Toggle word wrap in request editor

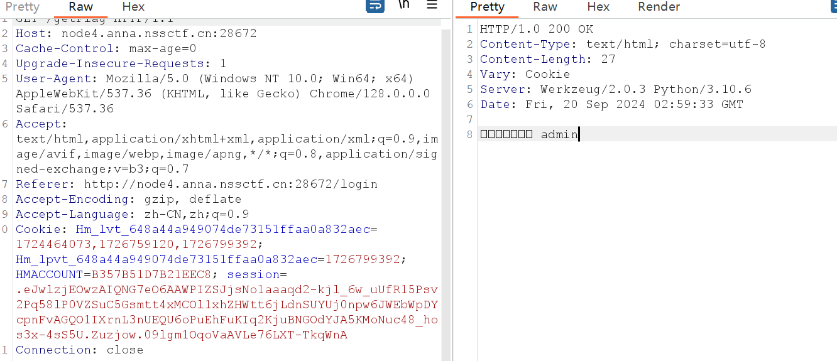point(375,6)
